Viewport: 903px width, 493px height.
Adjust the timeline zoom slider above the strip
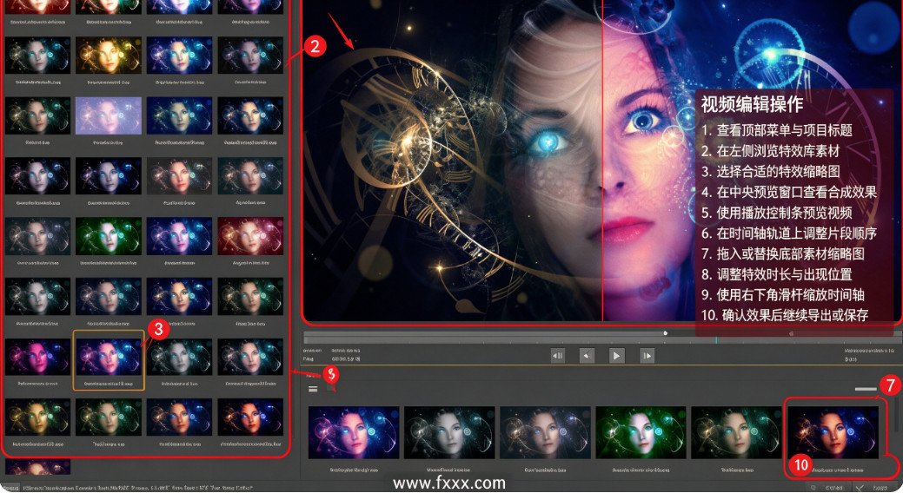(x=865, y=389)
